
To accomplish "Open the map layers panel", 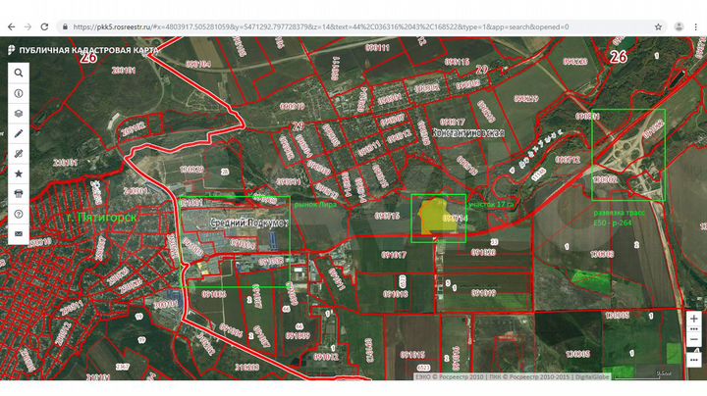I will click(x=19, y=114).
